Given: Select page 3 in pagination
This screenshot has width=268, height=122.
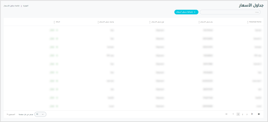Looking at the screenshot, I should coord(247,114).
